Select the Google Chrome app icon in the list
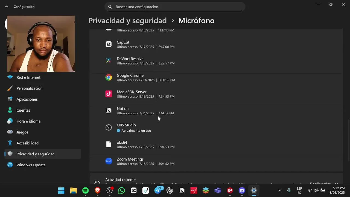The height and width of the screenshot is (197, 350). 109,77
